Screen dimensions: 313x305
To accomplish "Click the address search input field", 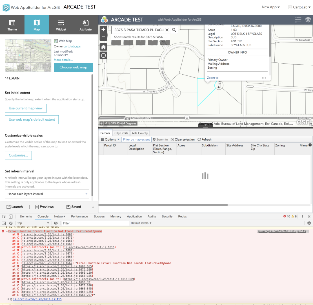I will pos(139,30).
